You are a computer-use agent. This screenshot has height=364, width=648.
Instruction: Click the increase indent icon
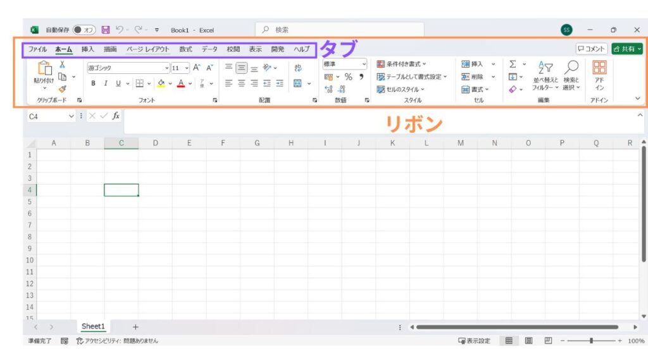click(x=280, y=83)
